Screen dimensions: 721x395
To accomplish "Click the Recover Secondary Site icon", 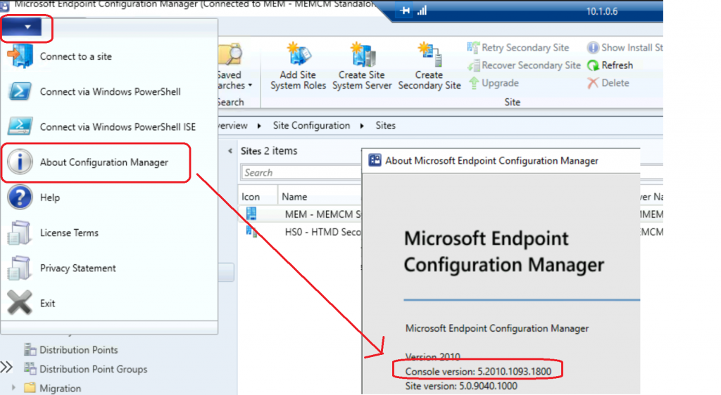I will pyautogui.click(x=473, y=65).
